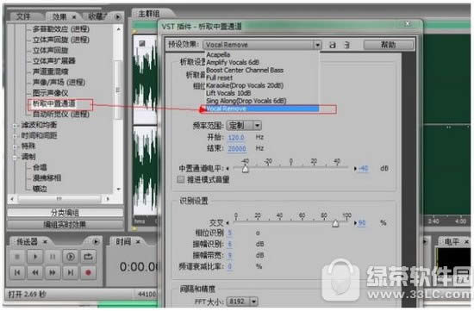The image size is (474, 311).
Task: Click the delete preset icon beside the preset combo box
Action: pos(346,45)
